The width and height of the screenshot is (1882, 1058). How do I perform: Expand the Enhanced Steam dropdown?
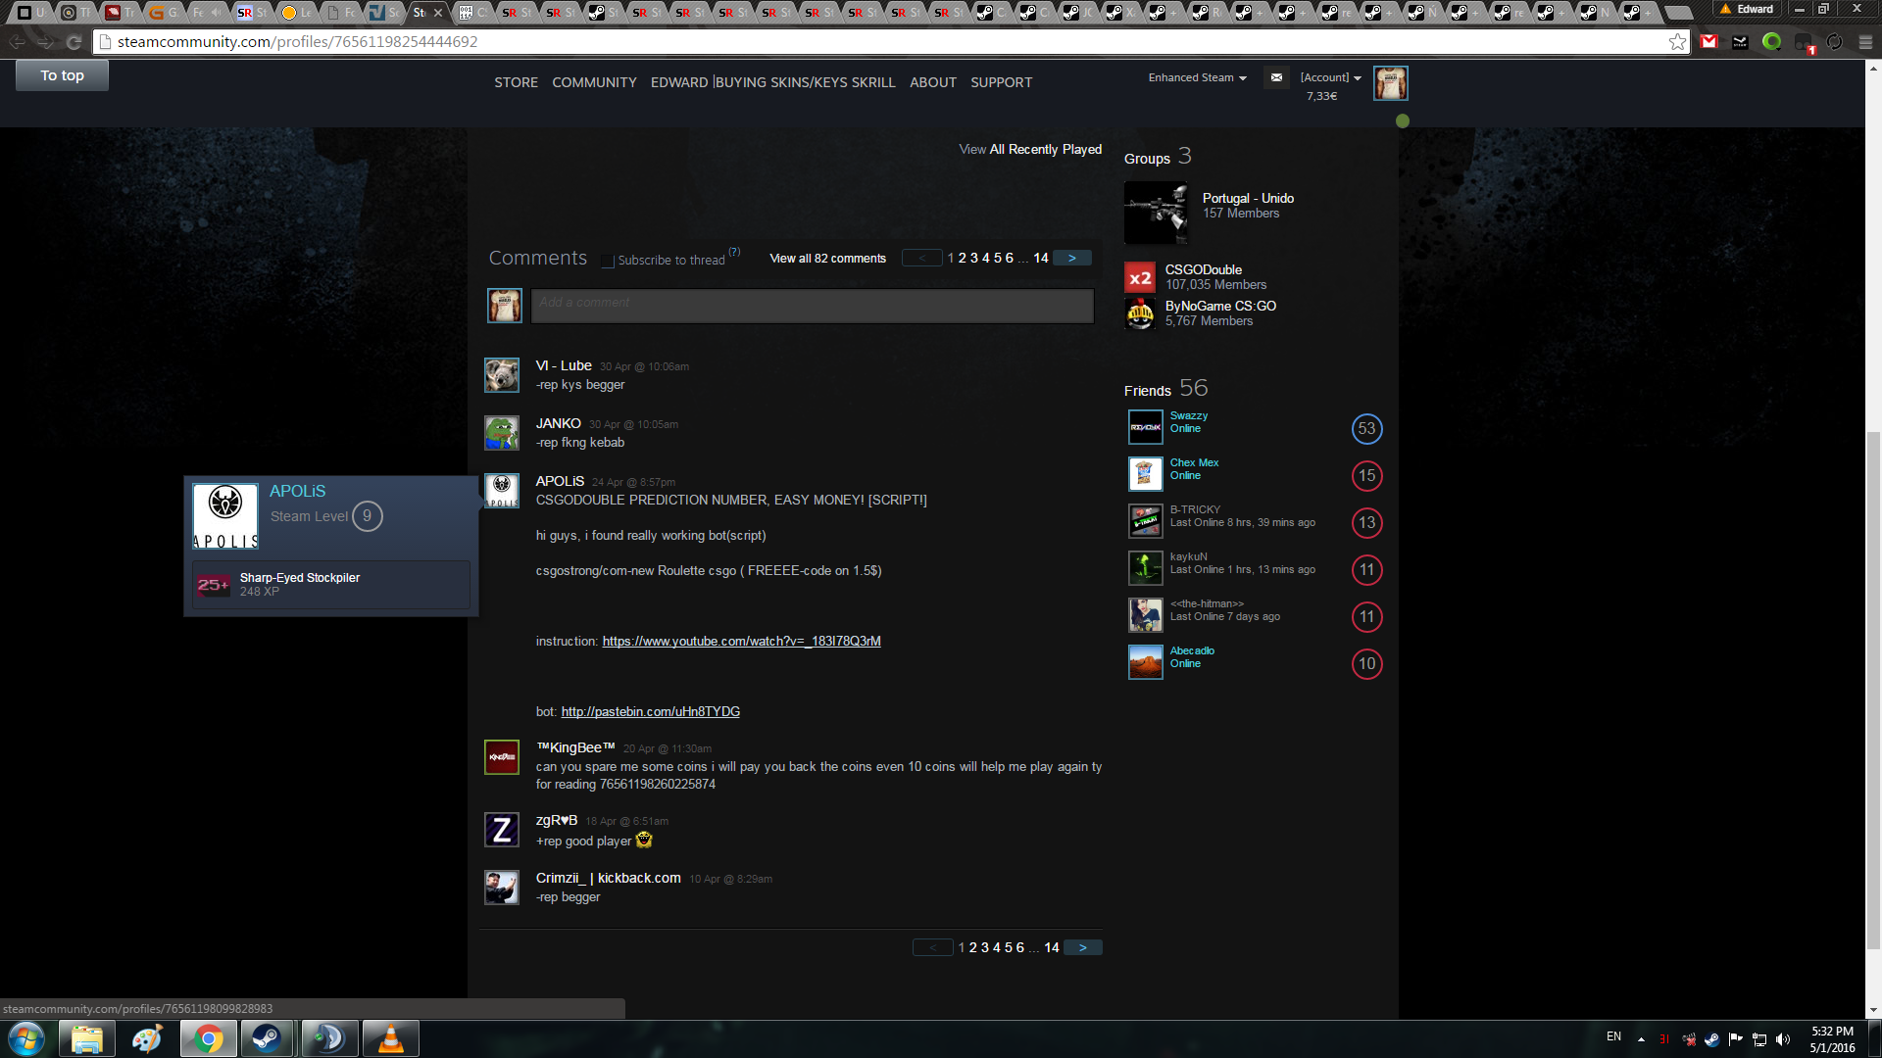tap(1197, 78)
